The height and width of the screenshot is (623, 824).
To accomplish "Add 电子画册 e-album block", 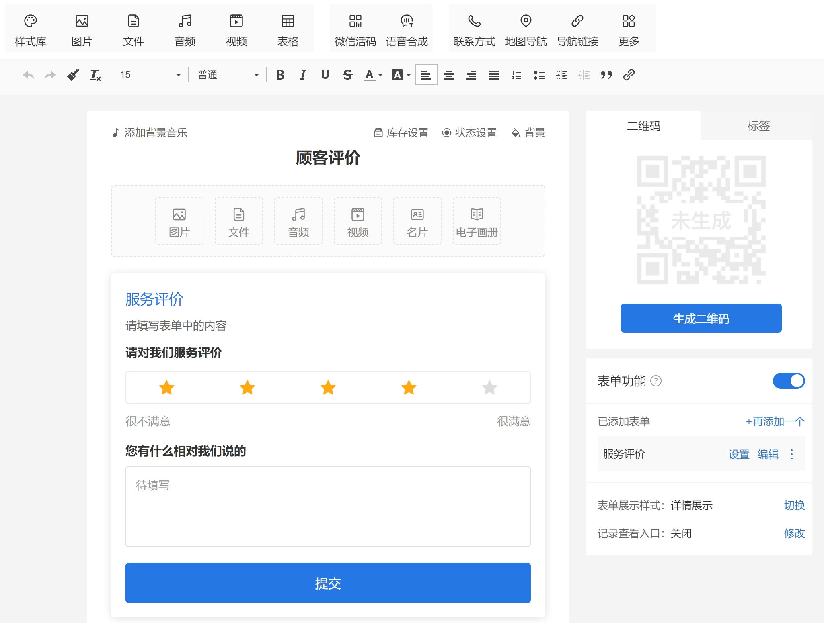I will (477, 221).
